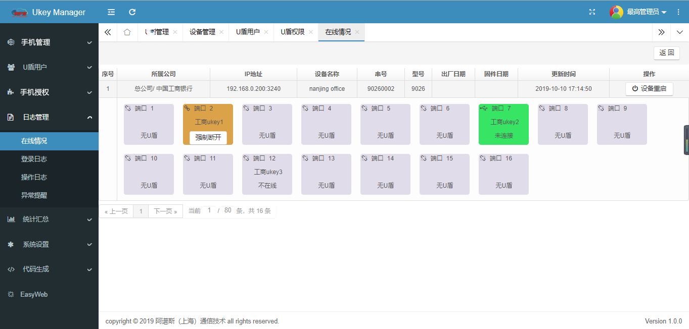Click the U盾用户 users icon in sidebar
Viewport: 689px width, 329px height.
point(11,67)
